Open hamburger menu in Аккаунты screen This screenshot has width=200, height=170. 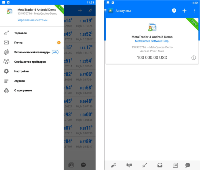[105, 11]
